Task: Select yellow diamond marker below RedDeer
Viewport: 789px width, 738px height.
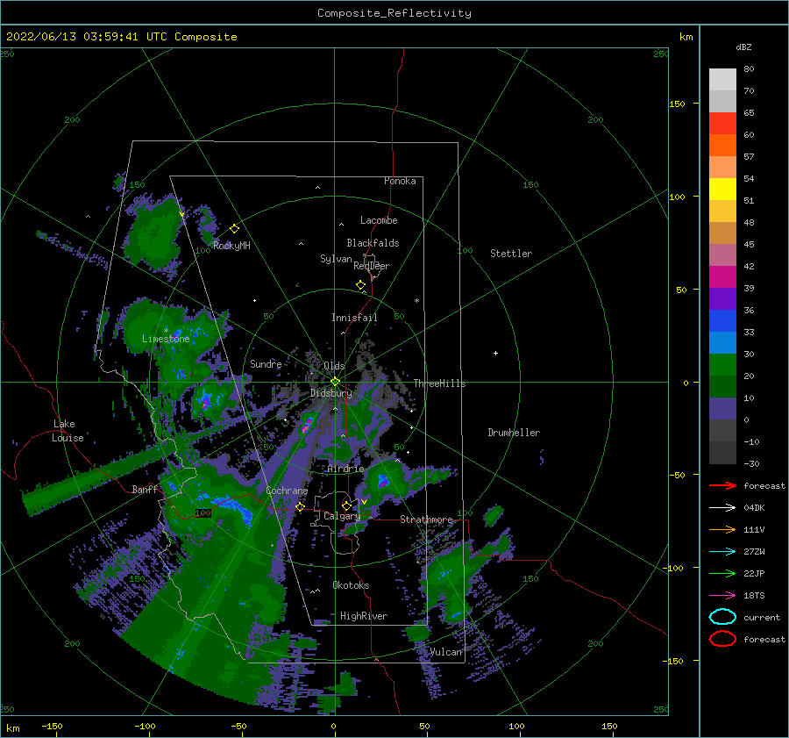Action: coord(361,285)
